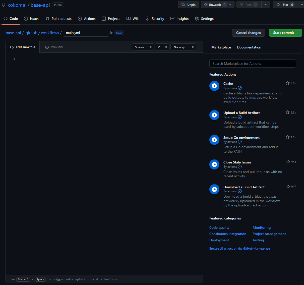
Task: Open the Star lists dropdown arrow
Action: (301, 5)
